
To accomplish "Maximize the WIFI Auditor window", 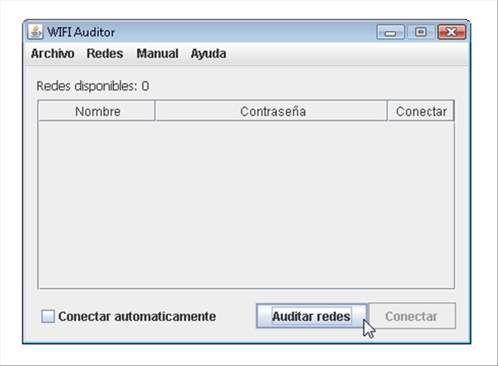I will (x=421, y=32).
